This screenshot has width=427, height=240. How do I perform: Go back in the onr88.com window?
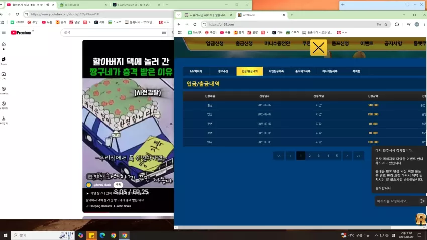pos(179,24)
